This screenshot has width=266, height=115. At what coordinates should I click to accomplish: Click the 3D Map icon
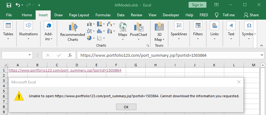pos(159,27)
